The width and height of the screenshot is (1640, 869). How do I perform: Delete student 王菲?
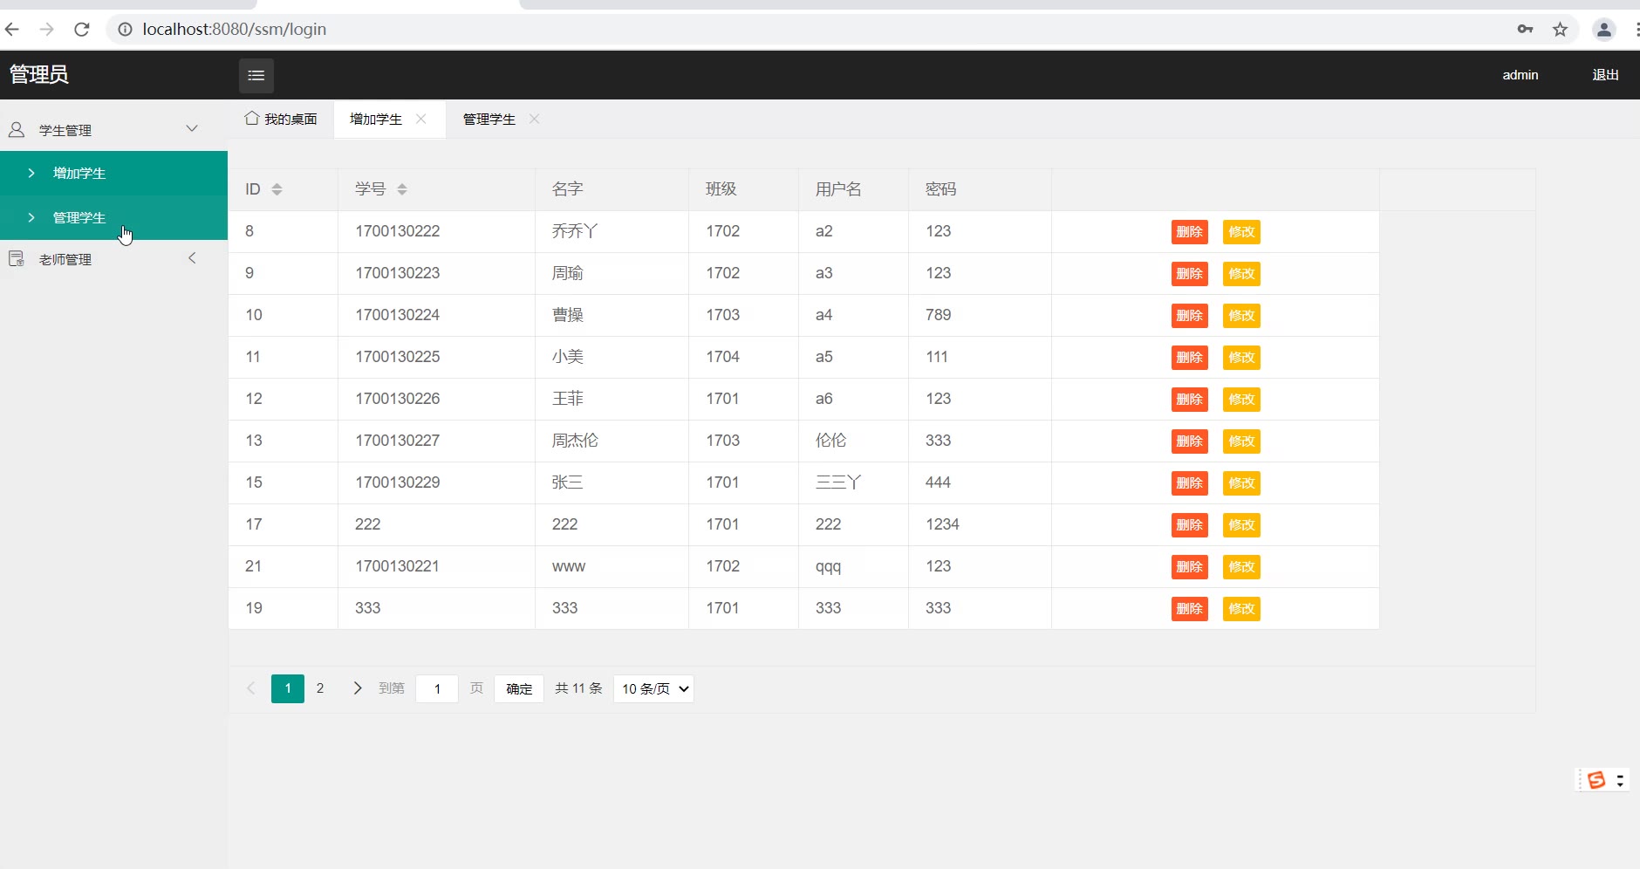1190,400
